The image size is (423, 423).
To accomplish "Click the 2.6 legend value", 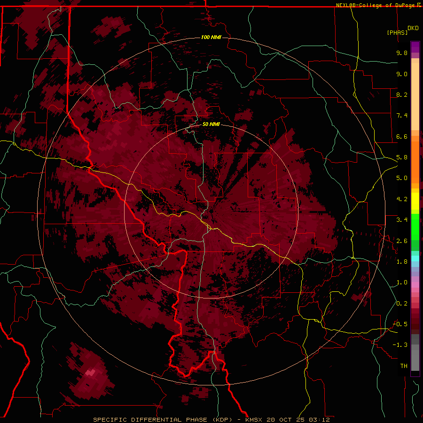I will (x=402, y=241).
